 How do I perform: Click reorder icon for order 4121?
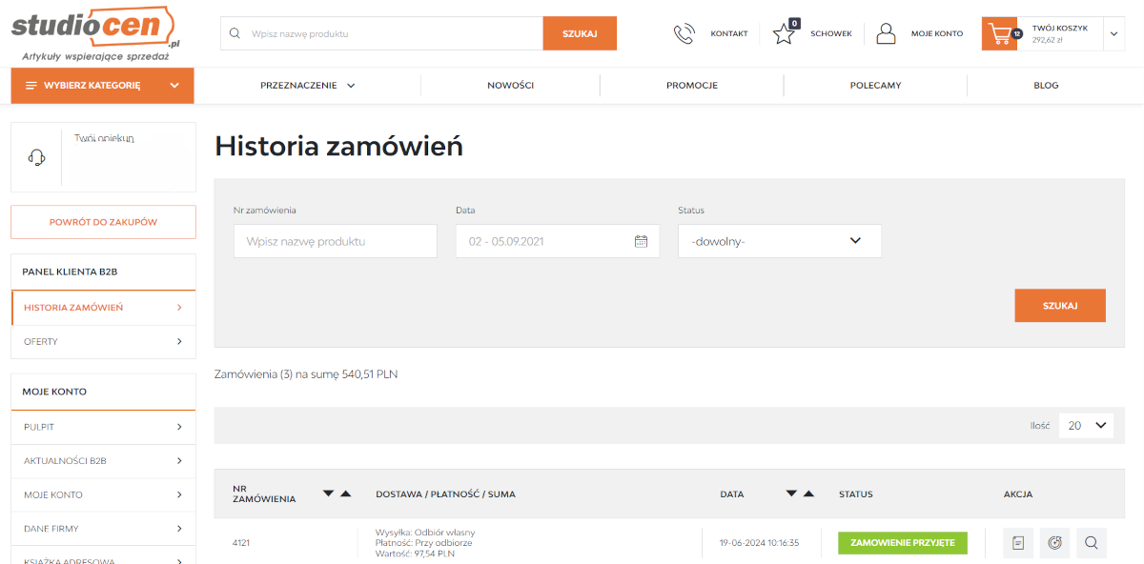click(x=1054, y=543)
